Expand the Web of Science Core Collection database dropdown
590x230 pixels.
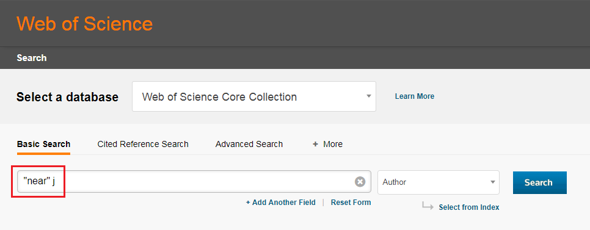pyautogui.click(x=254, y=96)
